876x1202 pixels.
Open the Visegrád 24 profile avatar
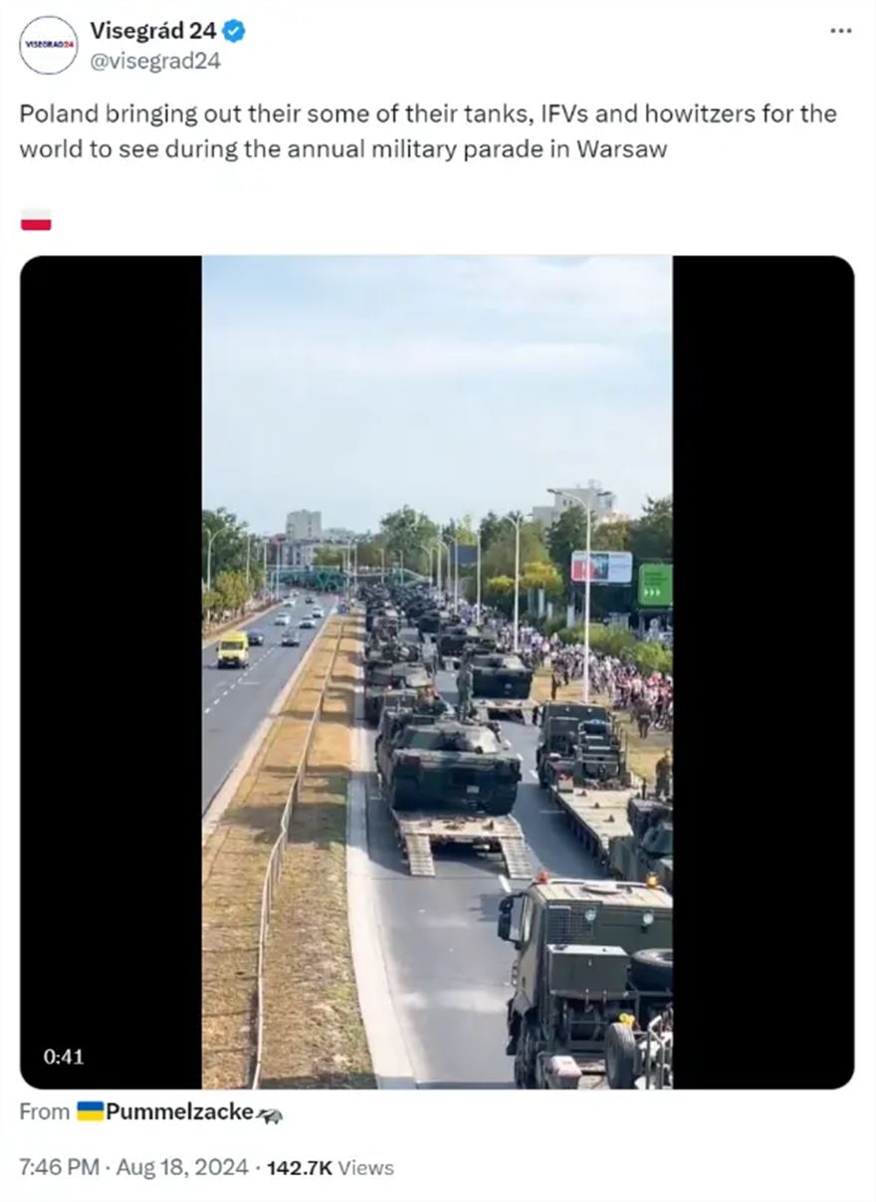[x=48, y=45]
